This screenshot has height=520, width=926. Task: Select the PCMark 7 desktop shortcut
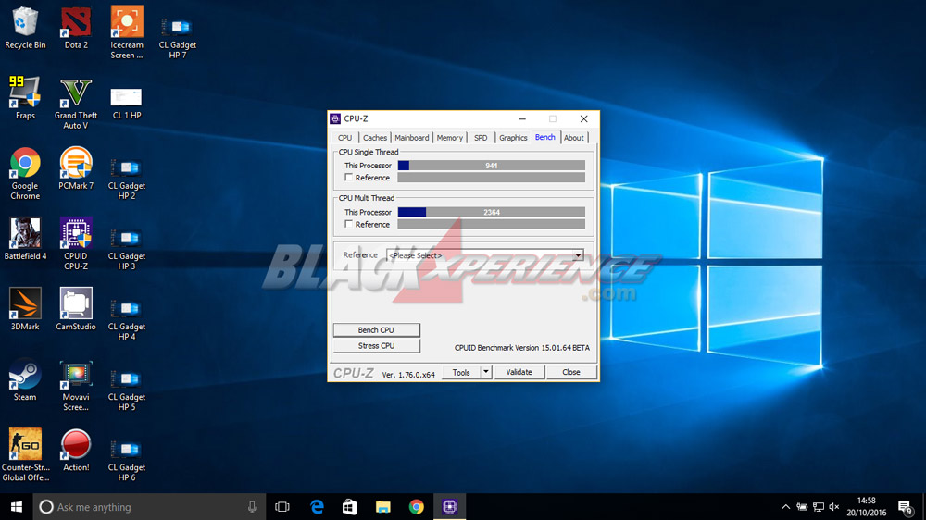pyautogui.click(x=76, y=168)
